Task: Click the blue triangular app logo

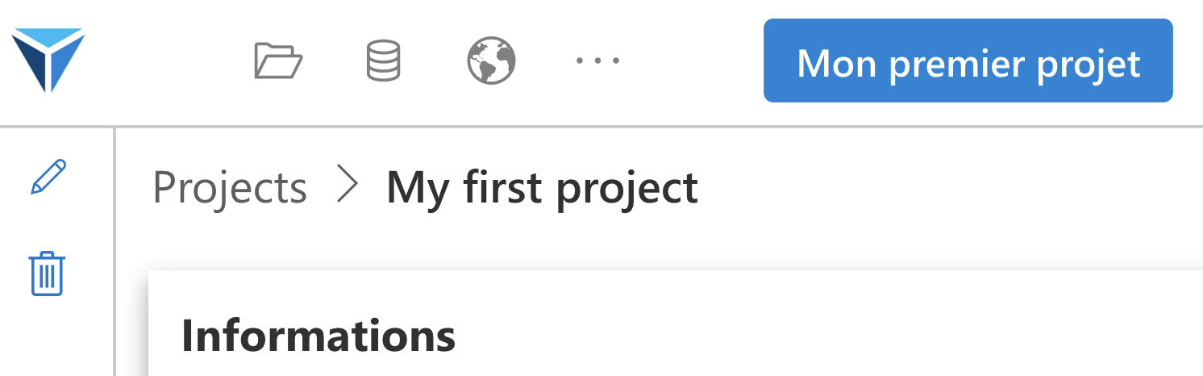Action: click(48, 60)
